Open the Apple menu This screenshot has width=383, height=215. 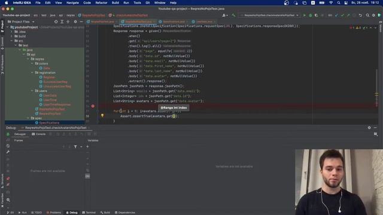[7, 2]
